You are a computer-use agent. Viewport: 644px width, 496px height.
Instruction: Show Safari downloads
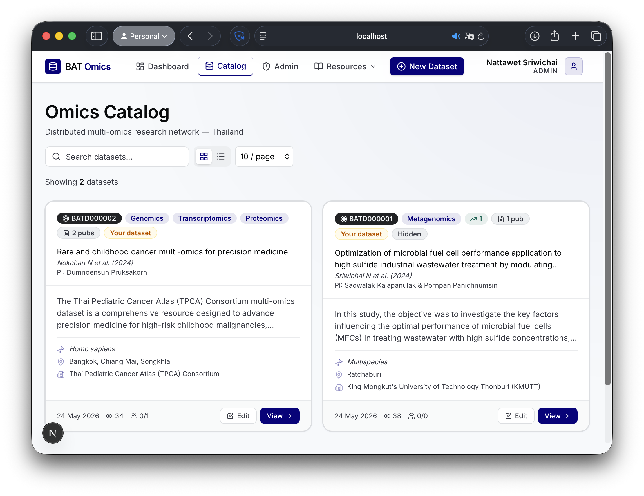[x=535, y=36]
